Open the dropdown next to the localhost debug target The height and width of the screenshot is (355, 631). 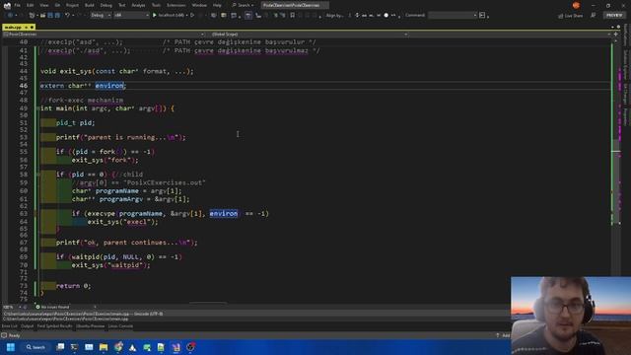pos(187,16)
